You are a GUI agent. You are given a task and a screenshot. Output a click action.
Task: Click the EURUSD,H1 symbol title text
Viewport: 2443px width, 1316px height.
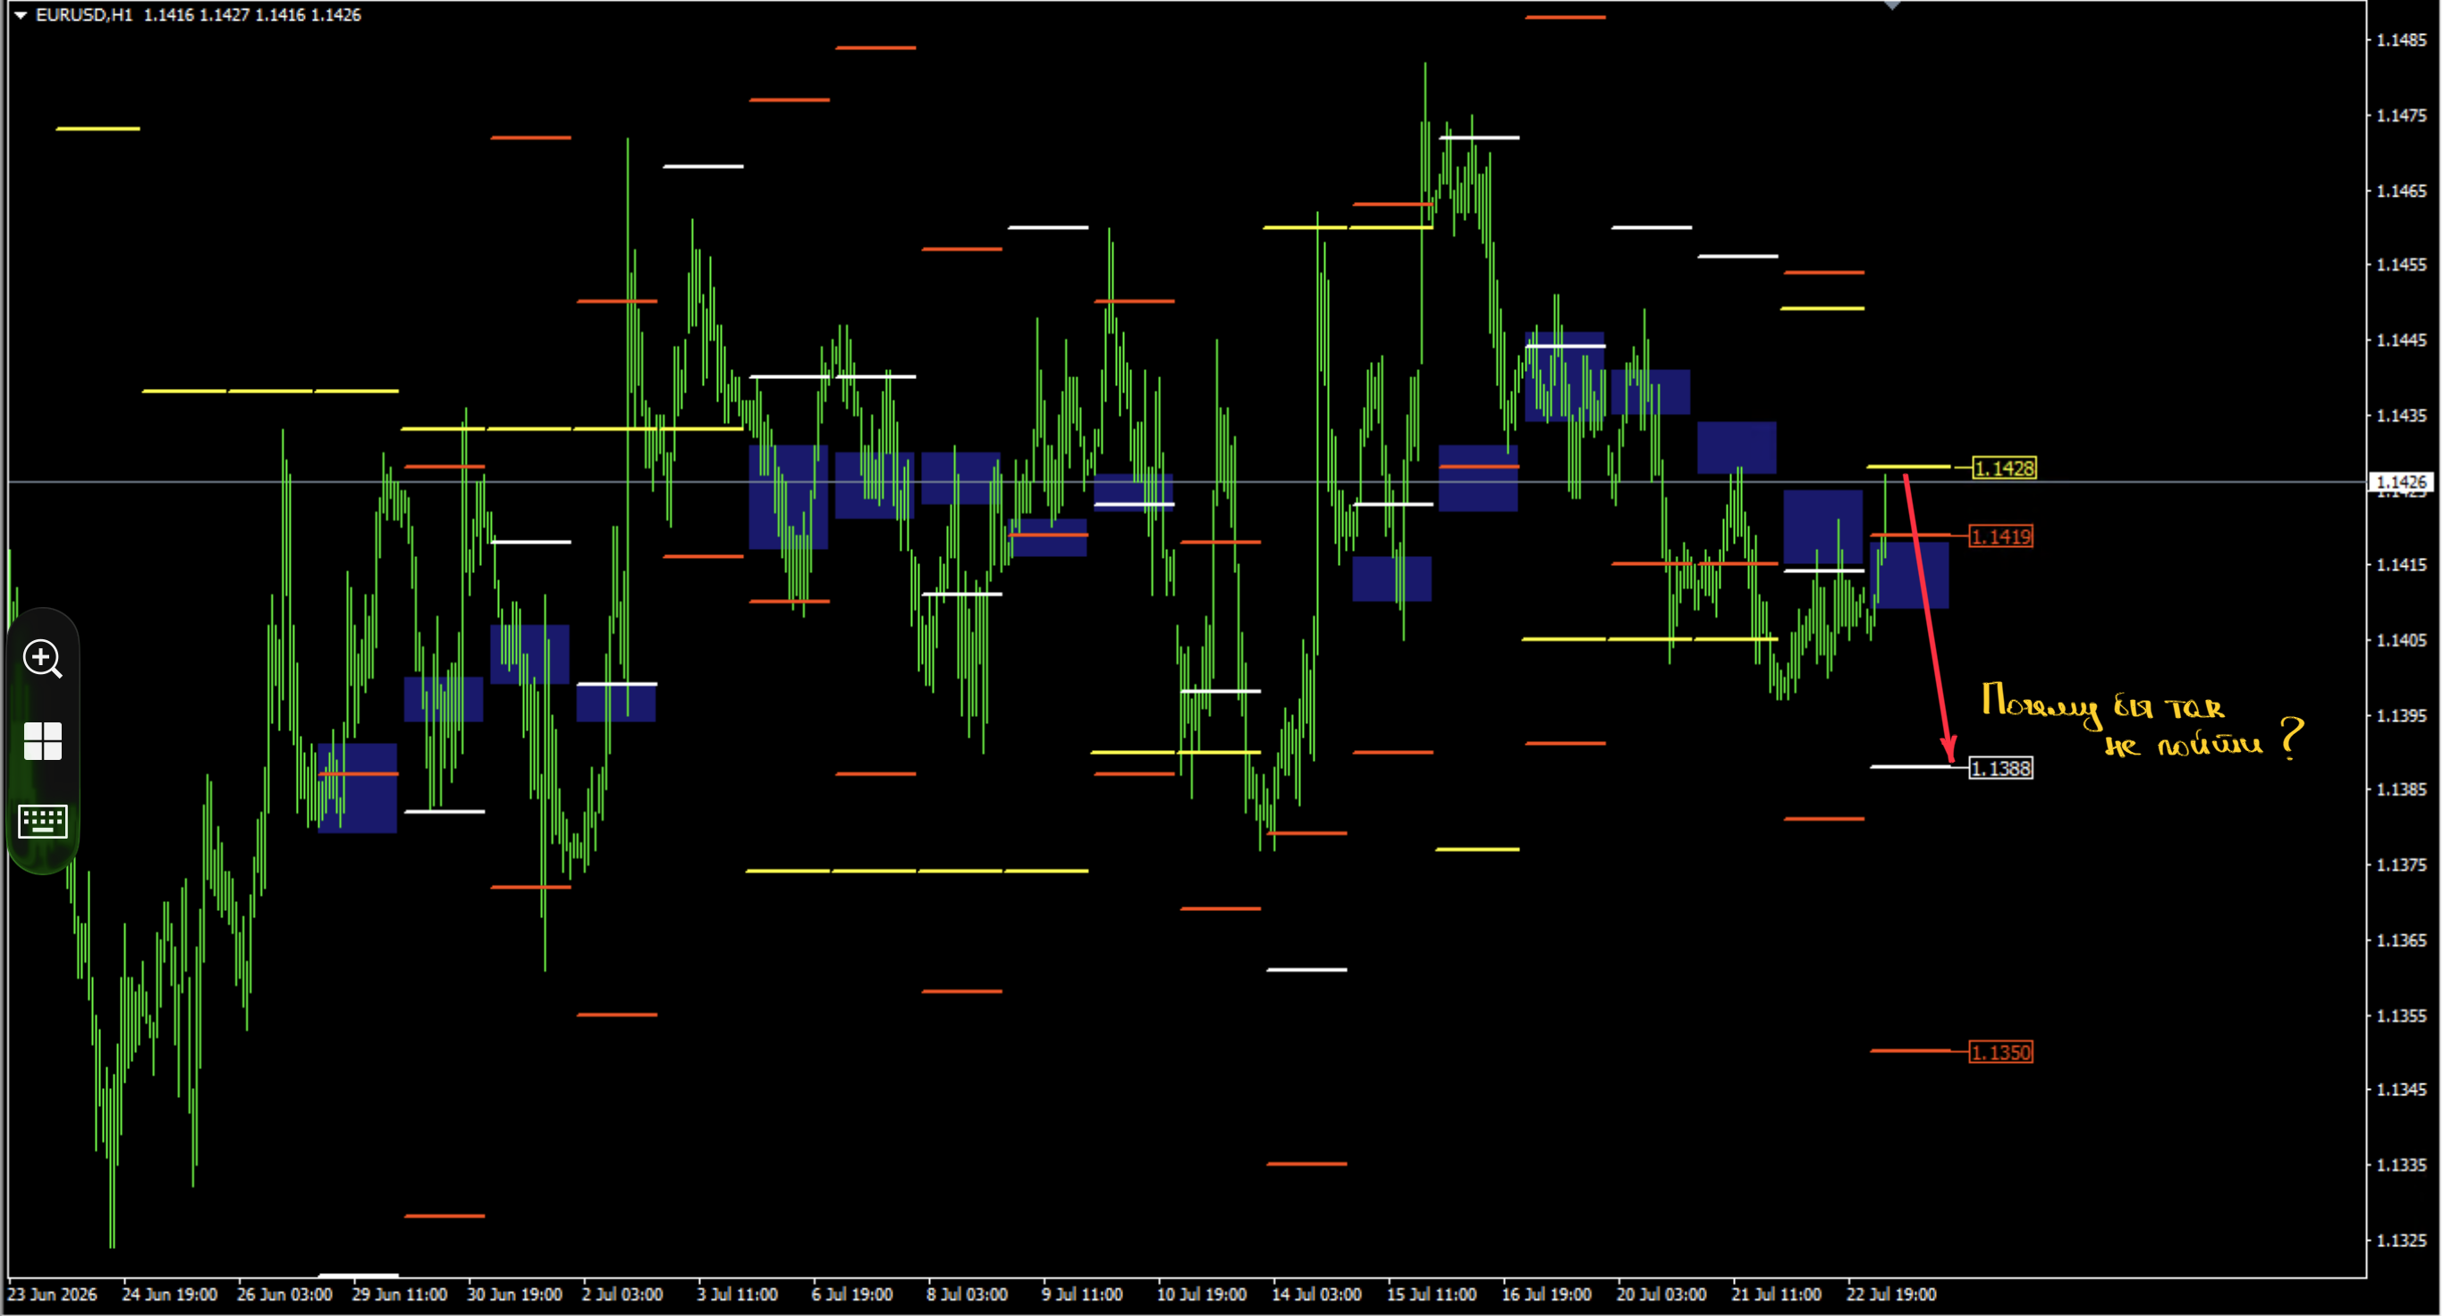[x=84, y=15]
